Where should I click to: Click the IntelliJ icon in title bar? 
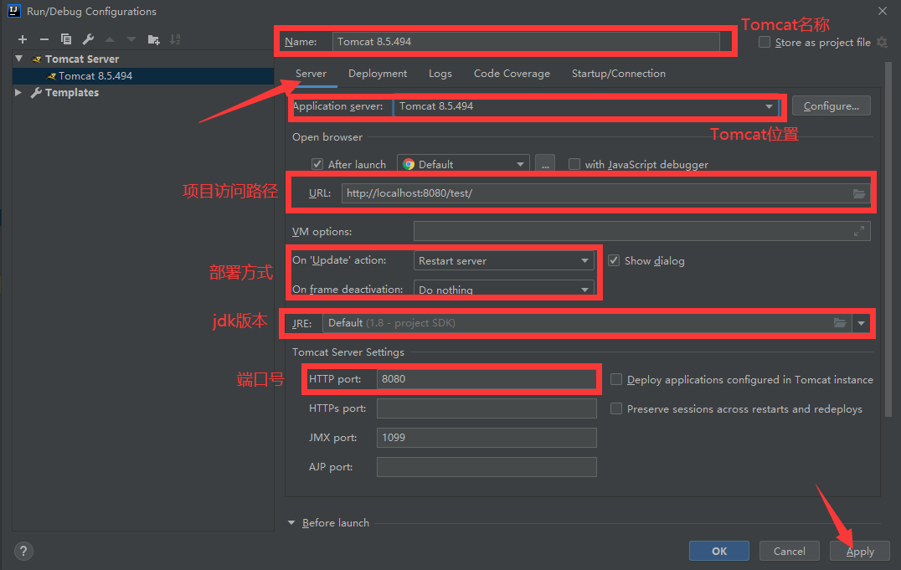coord(14,11)
